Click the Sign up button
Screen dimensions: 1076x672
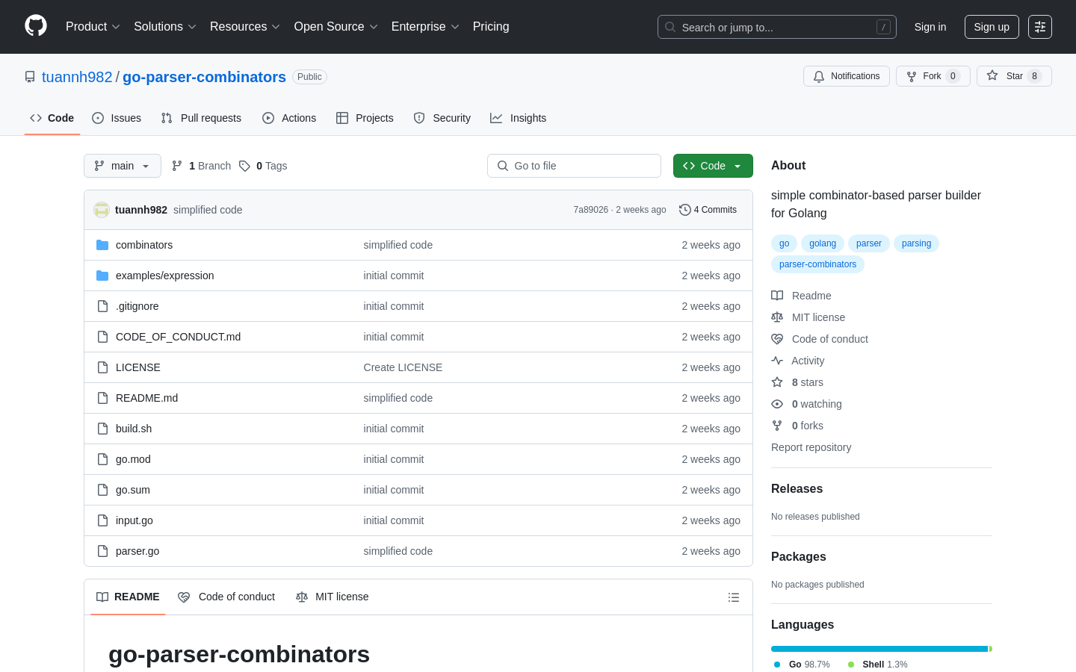click(992, 27)
